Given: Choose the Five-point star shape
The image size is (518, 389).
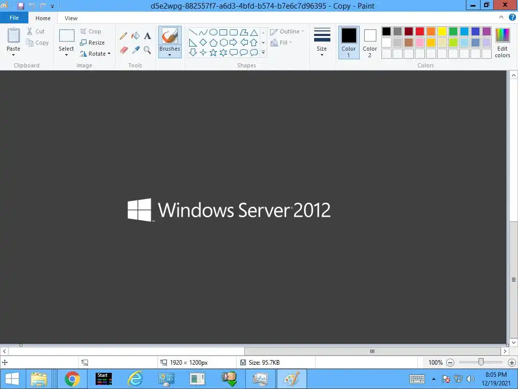Looking at the screenshot, I should click(x=213, y=52).
